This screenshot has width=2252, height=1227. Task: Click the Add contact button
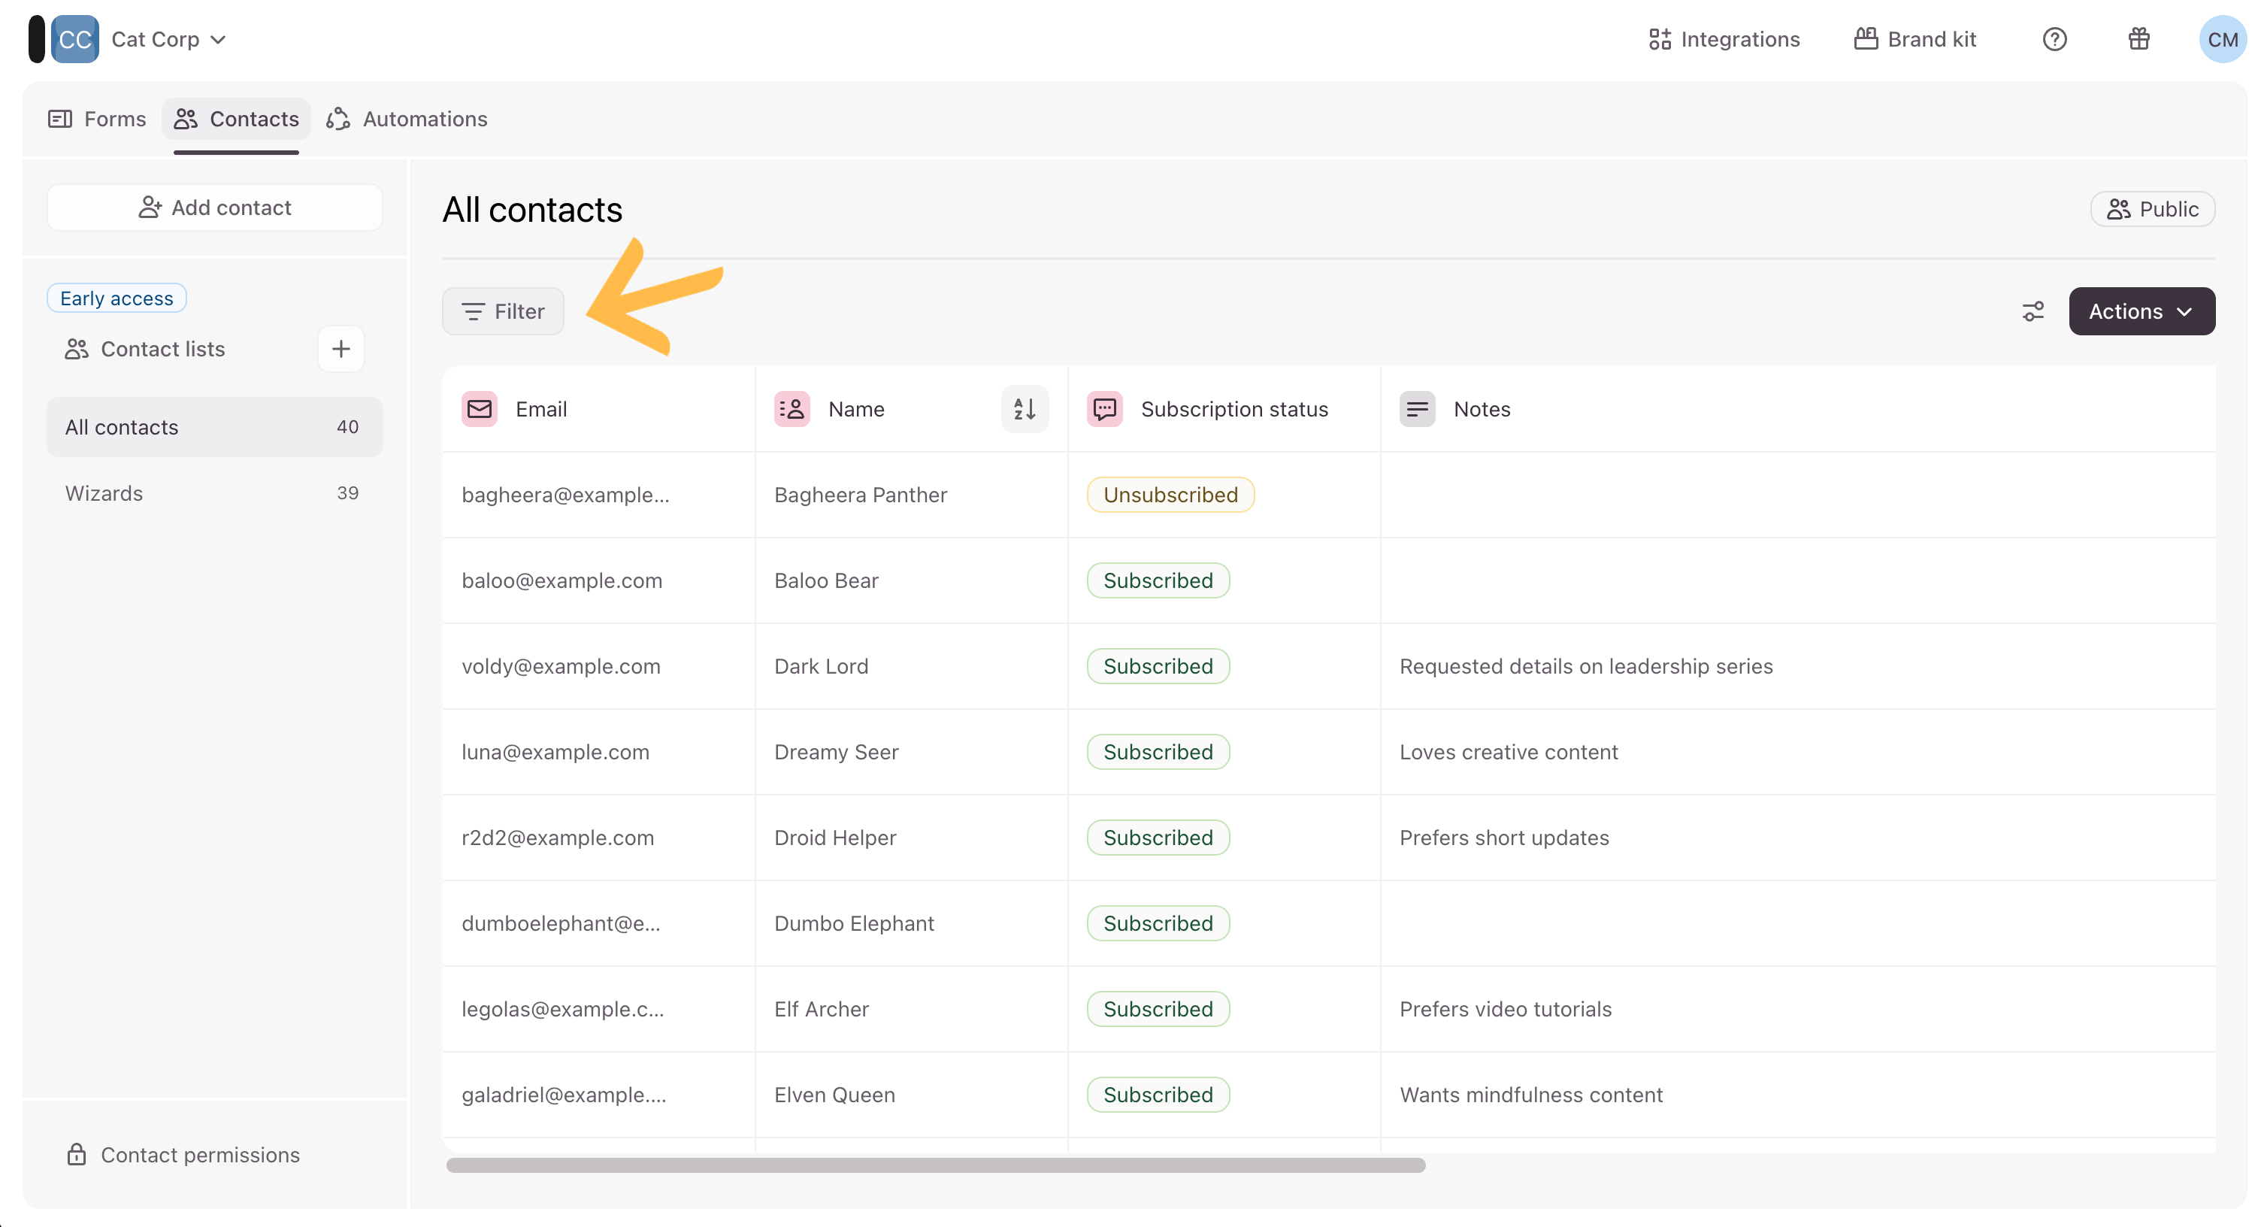[x=214, y=208]
